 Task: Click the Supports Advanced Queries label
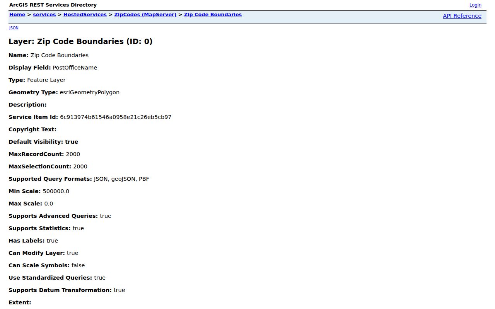coord(53,216)
